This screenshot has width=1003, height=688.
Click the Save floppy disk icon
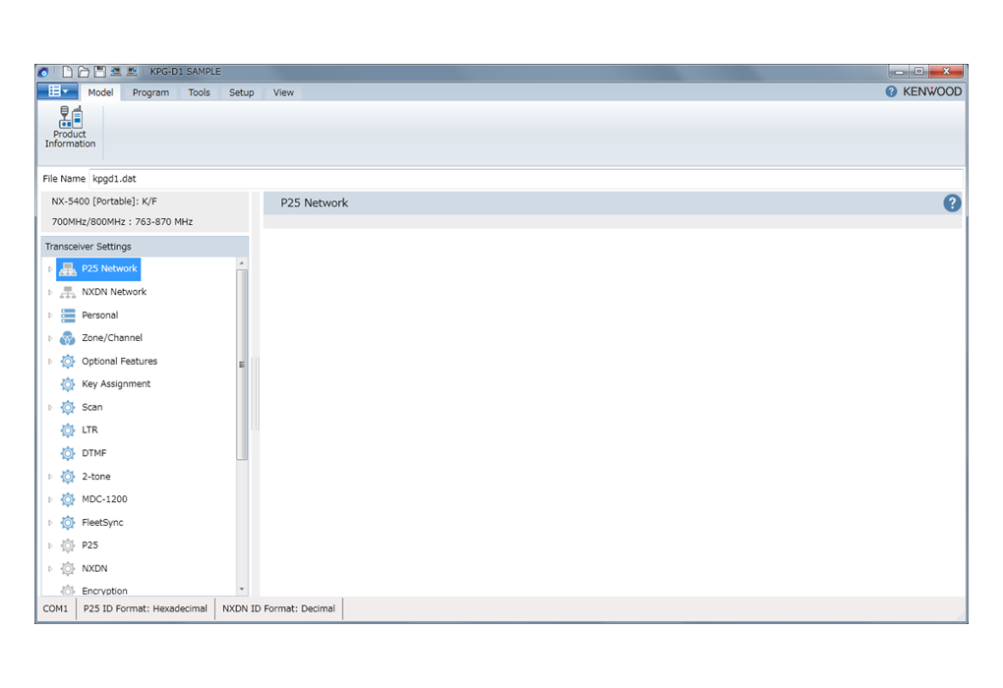[x=99, y=72]
